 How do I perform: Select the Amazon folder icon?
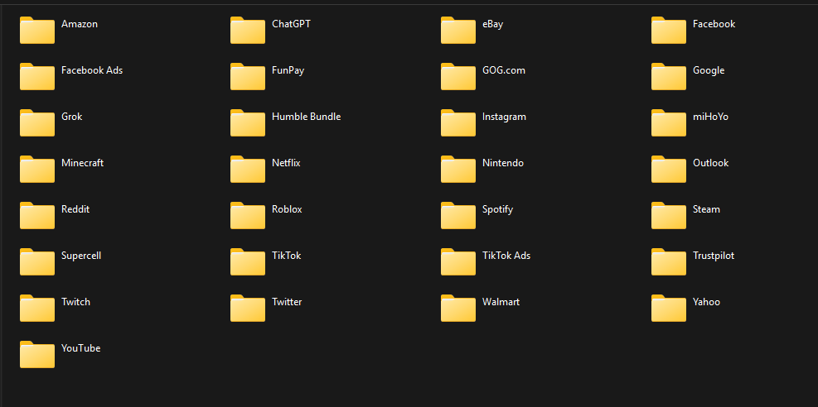(x=37, y=30)
